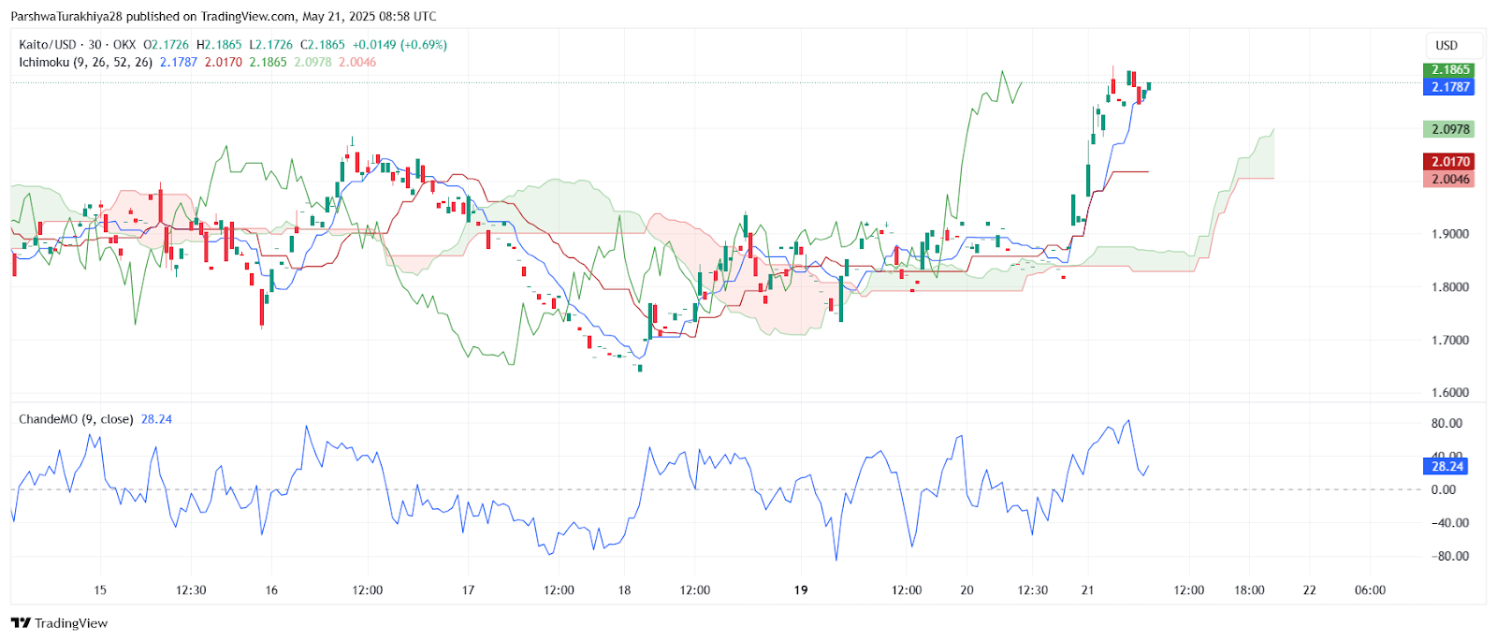Click the blue 28.24 ChandeMO value tag

coord(1446,466)
